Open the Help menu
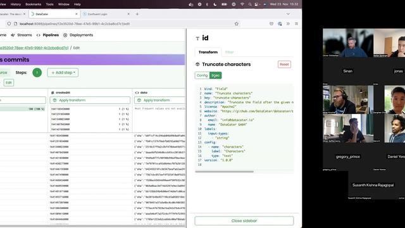Image resolution: width=405 pixels, height=228 pixels. click(x=77, y=4)
